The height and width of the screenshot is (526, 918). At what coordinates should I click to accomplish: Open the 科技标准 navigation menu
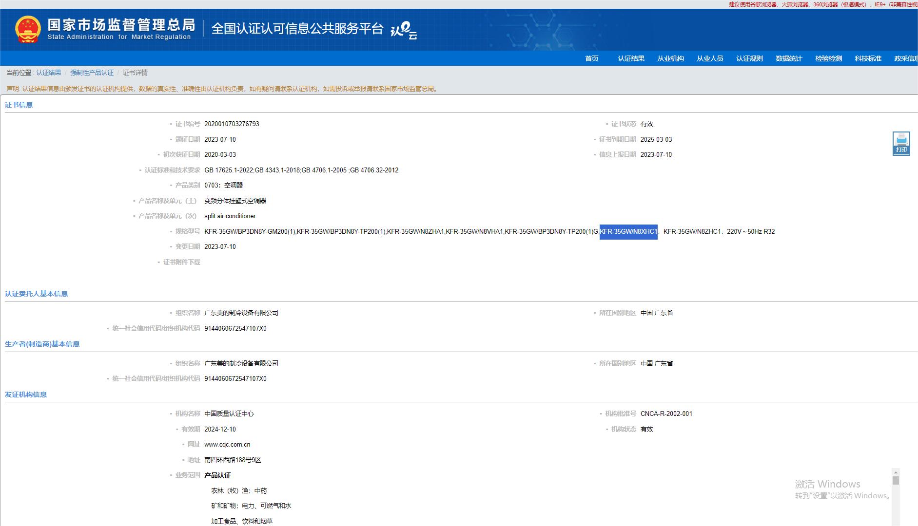pyautogui.click(x=868, y=58)
